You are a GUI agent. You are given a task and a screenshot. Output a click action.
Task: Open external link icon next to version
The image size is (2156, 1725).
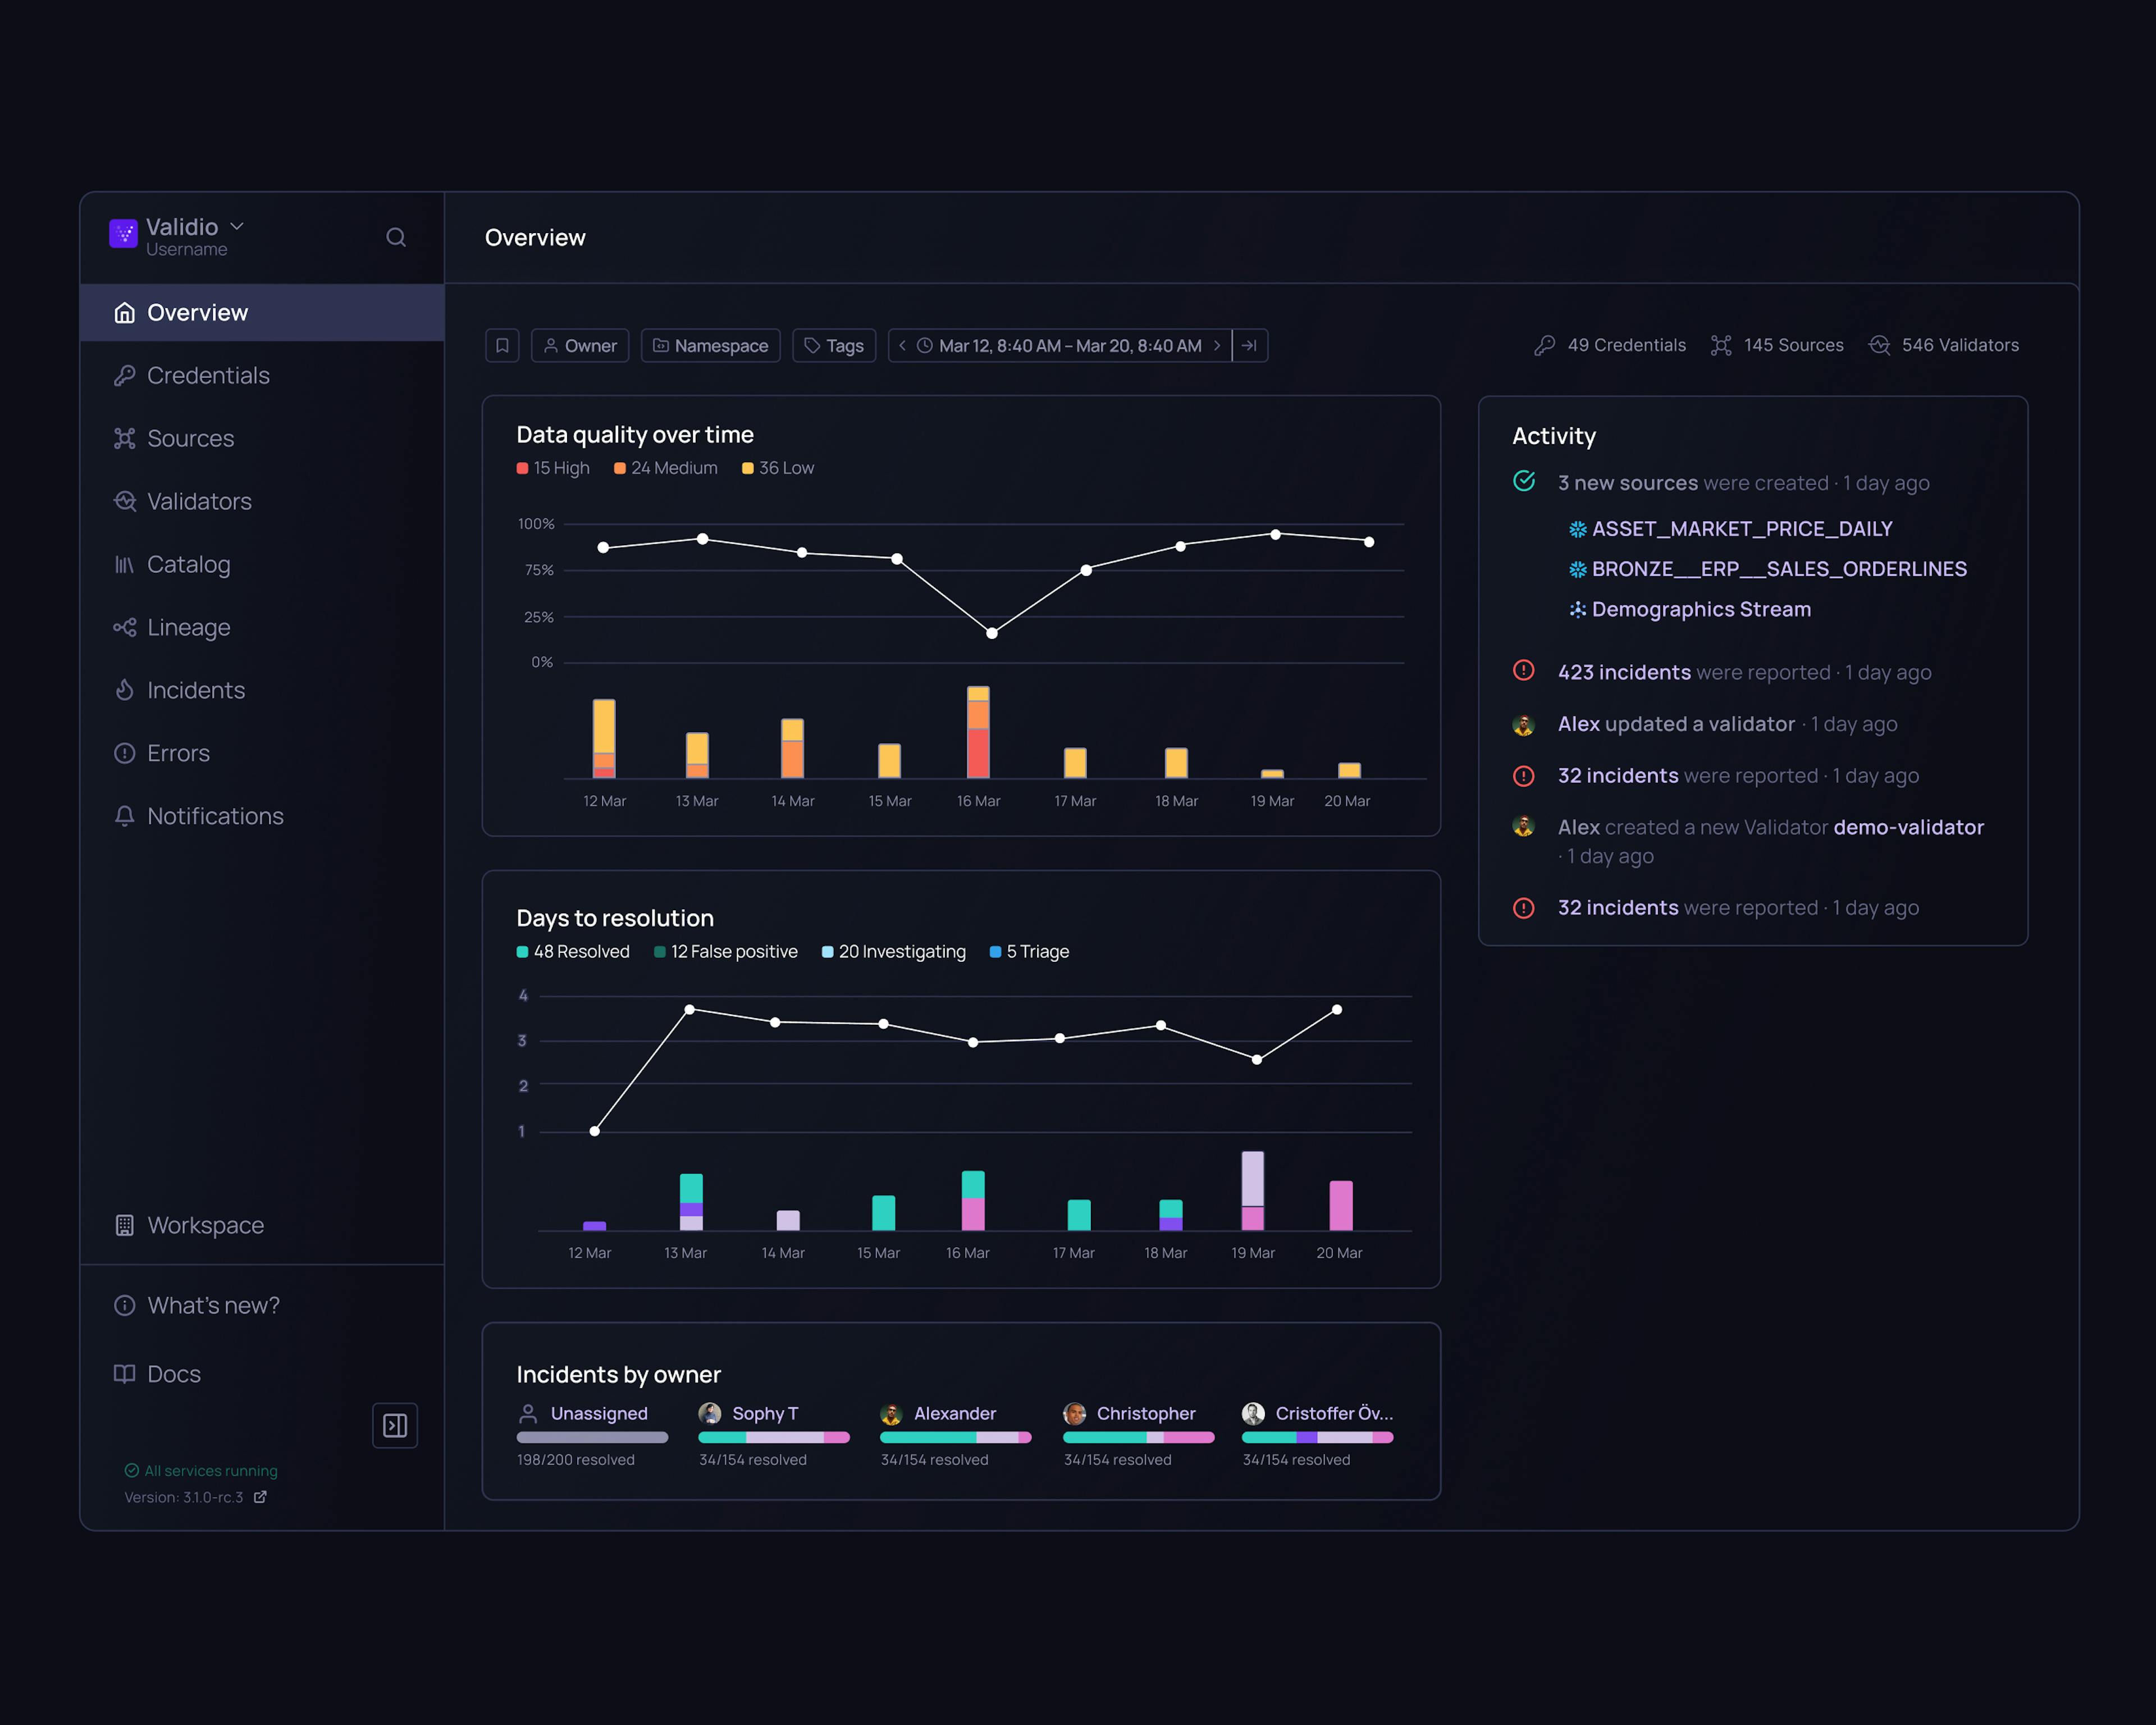point(260,1497)
